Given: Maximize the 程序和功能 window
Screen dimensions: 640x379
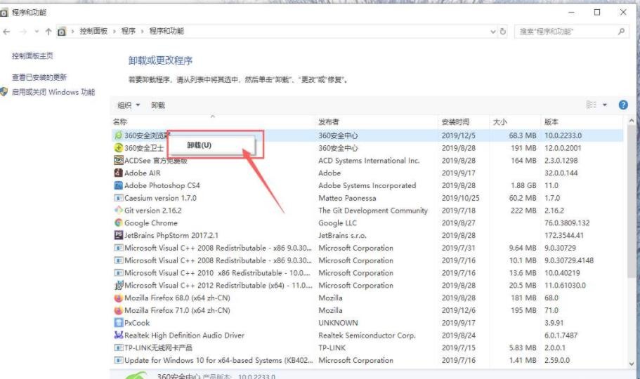Looking at the screenshot, I should click(x=597, y=12).
